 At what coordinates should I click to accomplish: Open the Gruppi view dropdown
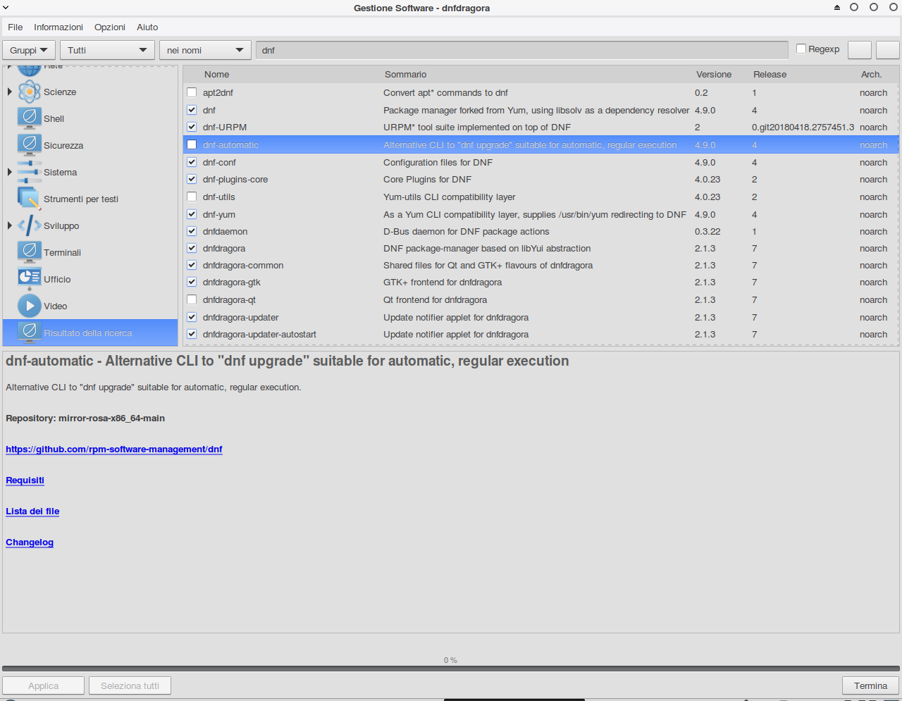[29, 50]
